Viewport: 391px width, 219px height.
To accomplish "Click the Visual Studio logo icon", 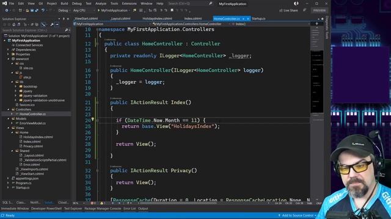I will (4, 4).
